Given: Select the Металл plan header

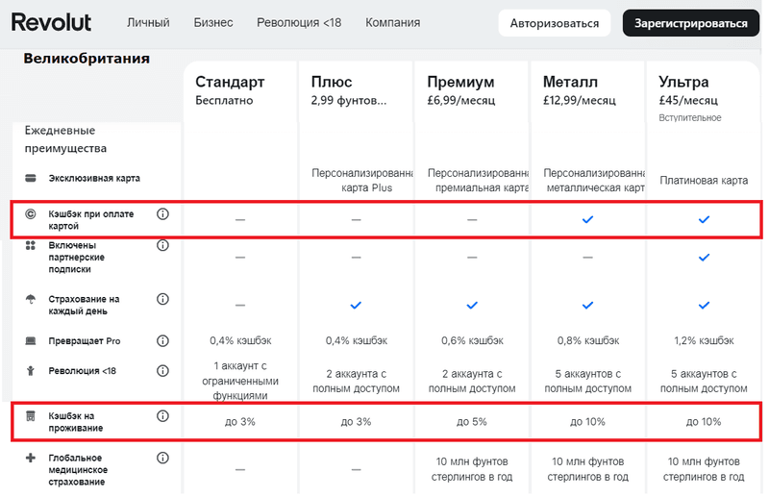Looking at the screenshot, I should coord(570,82).
